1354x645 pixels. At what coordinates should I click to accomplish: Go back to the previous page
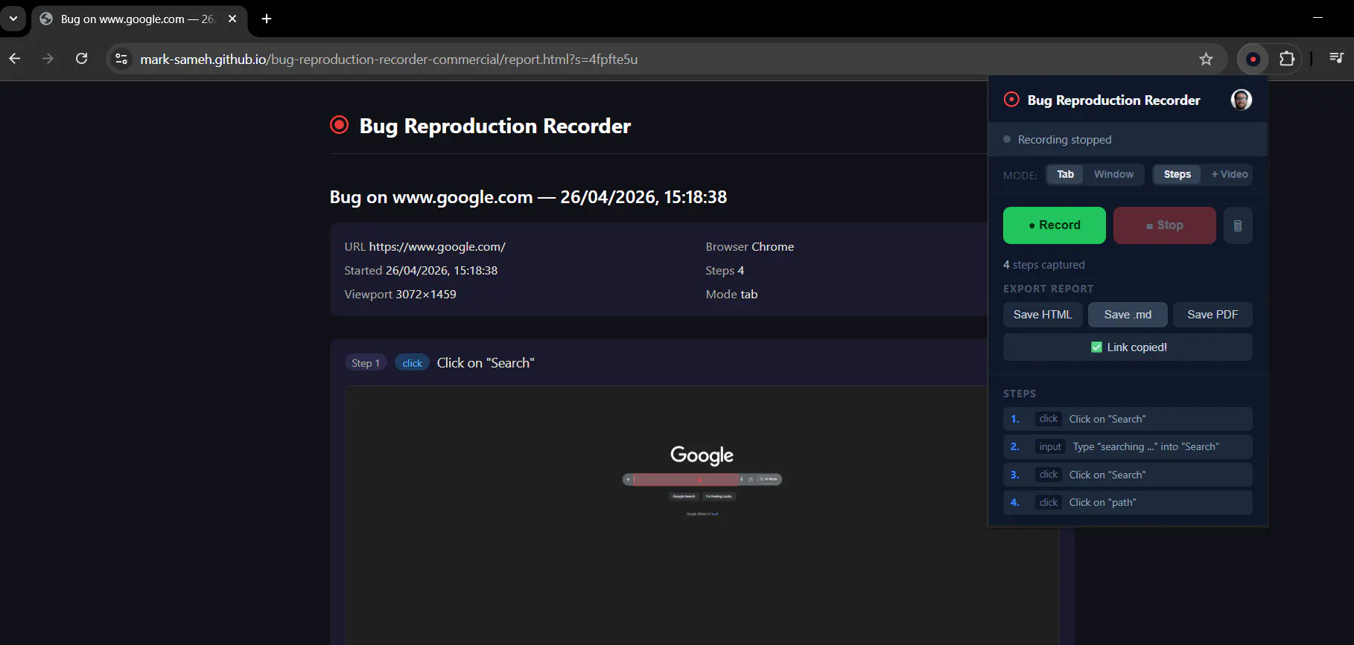(15, 59)
